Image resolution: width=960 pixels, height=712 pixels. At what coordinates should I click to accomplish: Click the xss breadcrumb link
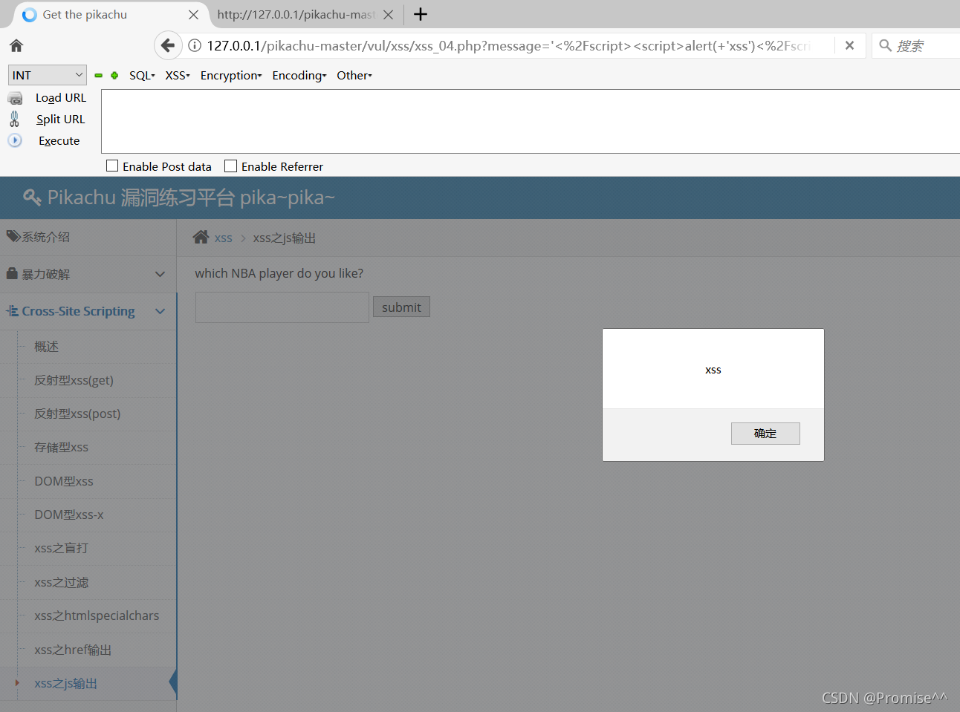tap(224, 238)
